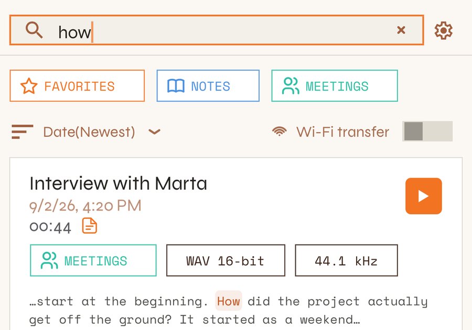The image size is (472, 330).
Task: Click the sort lines icon
Action: pos(22,132)
